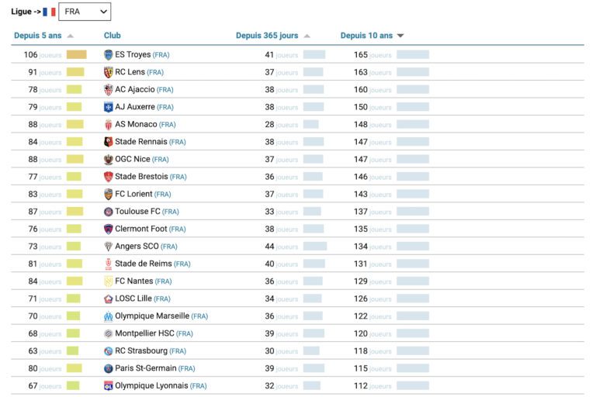The image size is (596, 397).
Task: Open the FRA league dropdown
Action: coord(85,12)
